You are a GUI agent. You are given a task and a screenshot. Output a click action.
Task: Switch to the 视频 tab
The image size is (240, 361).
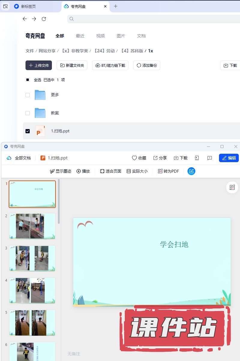coord(100,36)
